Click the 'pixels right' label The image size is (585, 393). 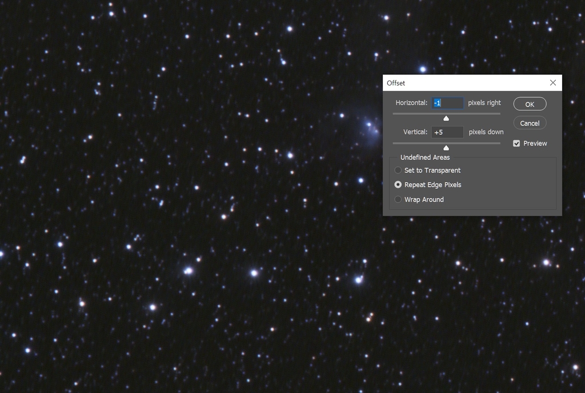point(484,103)
